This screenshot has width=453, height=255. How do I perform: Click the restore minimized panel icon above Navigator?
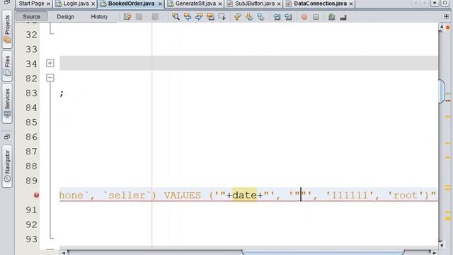coord(7,137)
